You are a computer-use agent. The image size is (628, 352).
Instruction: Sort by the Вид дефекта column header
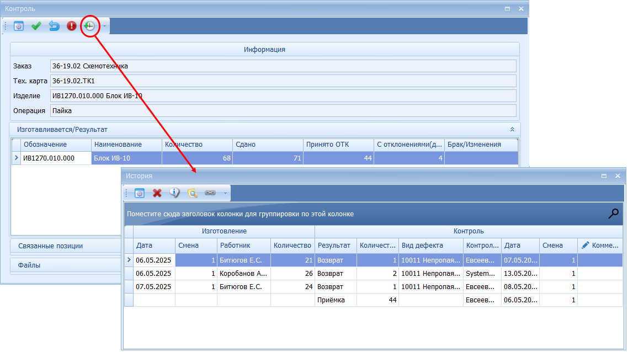point(430,246)
